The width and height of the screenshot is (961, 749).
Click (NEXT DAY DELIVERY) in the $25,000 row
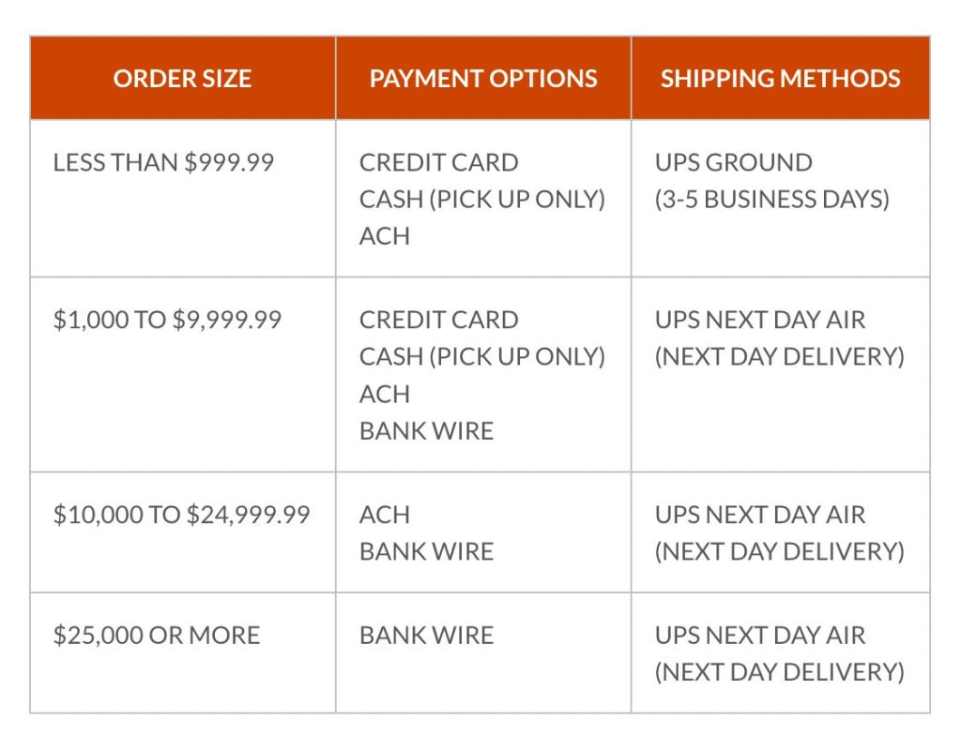[x=779, y=671]
